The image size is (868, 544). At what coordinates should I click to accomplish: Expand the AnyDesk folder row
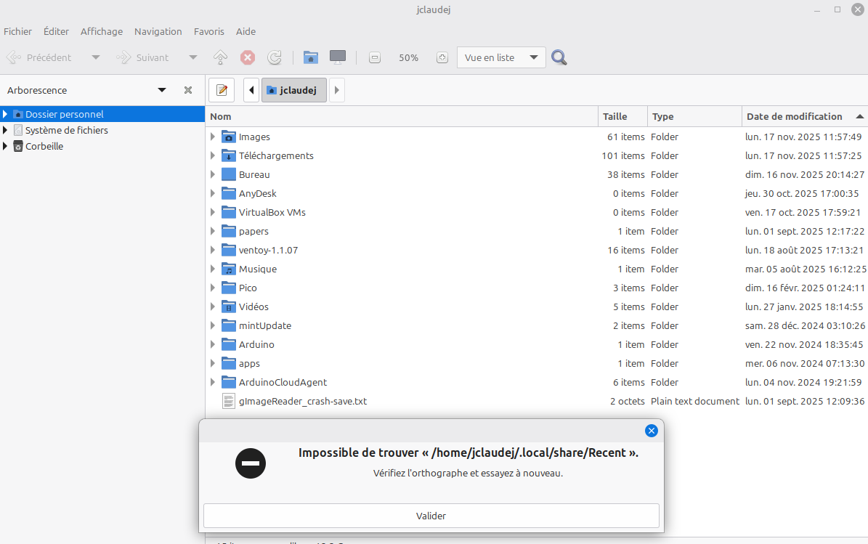point(213,194)
